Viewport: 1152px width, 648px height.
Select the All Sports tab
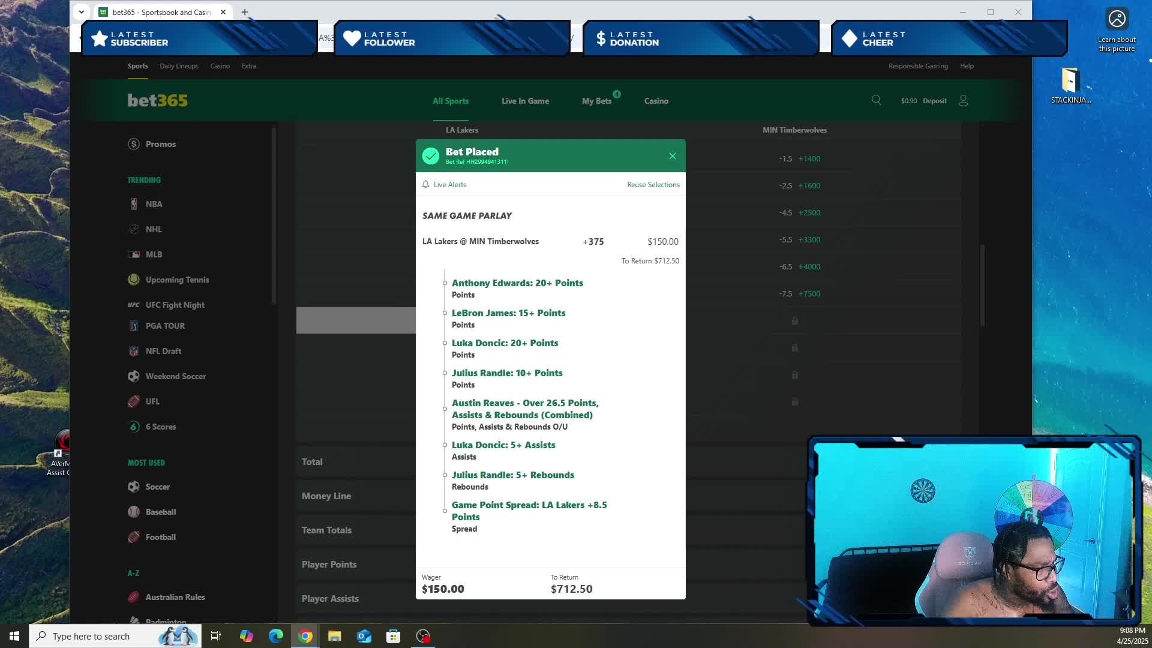coord(451,101)
